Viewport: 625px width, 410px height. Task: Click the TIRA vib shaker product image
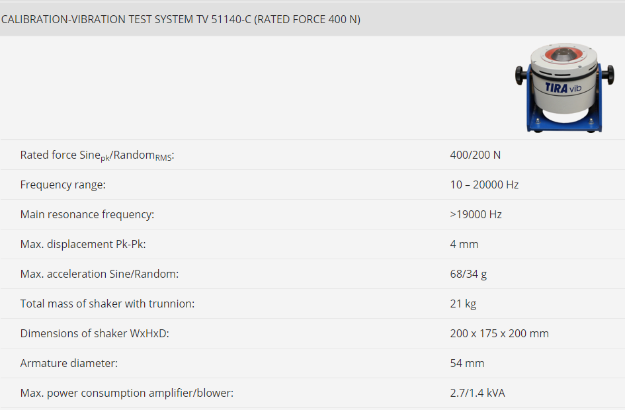(x=564, y=88)
